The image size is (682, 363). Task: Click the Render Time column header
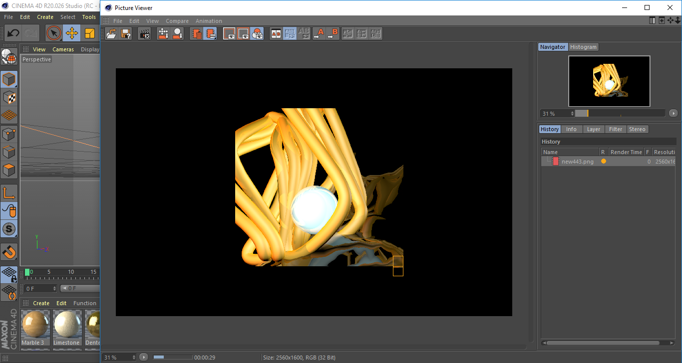626,152
